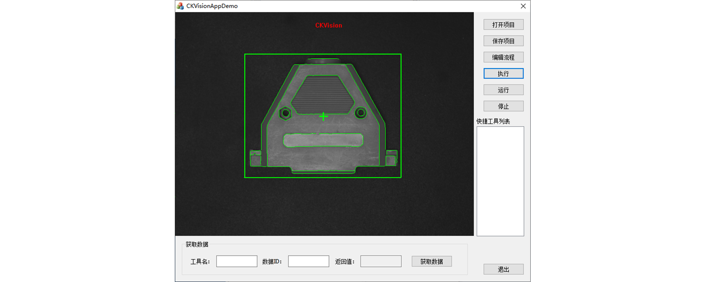Focus the 数据ID input field

tap(309, 261)
